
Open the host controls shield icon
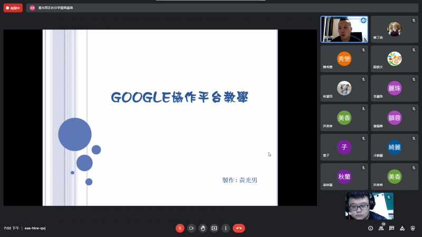pos(413,228)
